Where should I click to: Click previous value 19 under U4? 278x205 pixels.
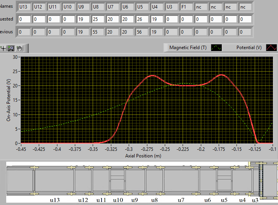pos(157,32)
